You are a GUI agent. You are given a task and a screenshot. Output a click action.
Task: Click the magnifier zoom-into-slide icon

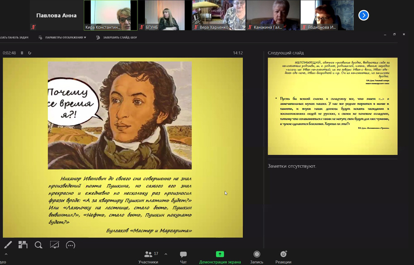pos(39,245)
